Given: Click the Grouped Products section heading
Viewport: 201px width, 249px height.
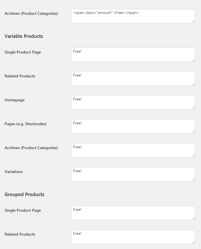Looking at the screenshot, I should pos(24,195).
